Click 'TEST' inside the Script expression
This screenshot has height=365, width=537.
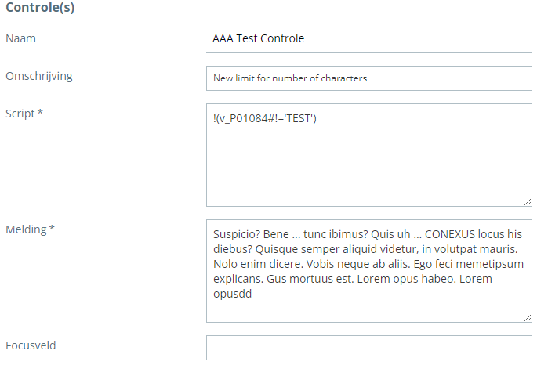(300, 119)
